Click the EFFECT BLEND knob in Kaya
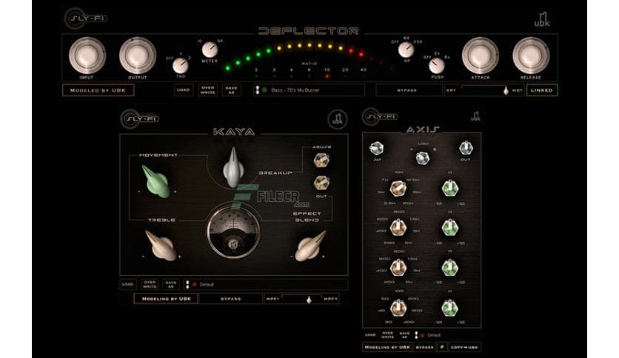 pos(311,247)
